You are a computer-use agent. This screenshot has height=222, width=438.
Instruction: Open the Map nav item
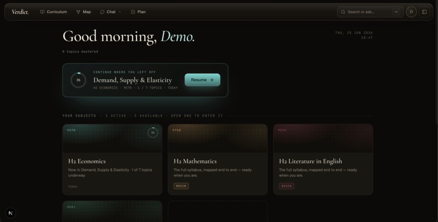point(84,12)
